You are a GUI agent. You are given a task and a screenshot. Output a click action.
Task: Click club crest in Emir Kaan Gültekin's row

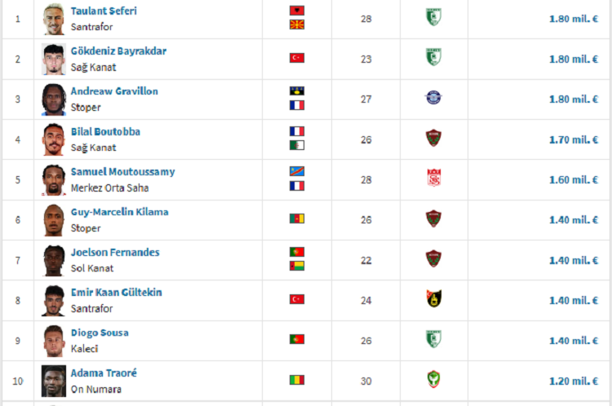tap(433, 298)
